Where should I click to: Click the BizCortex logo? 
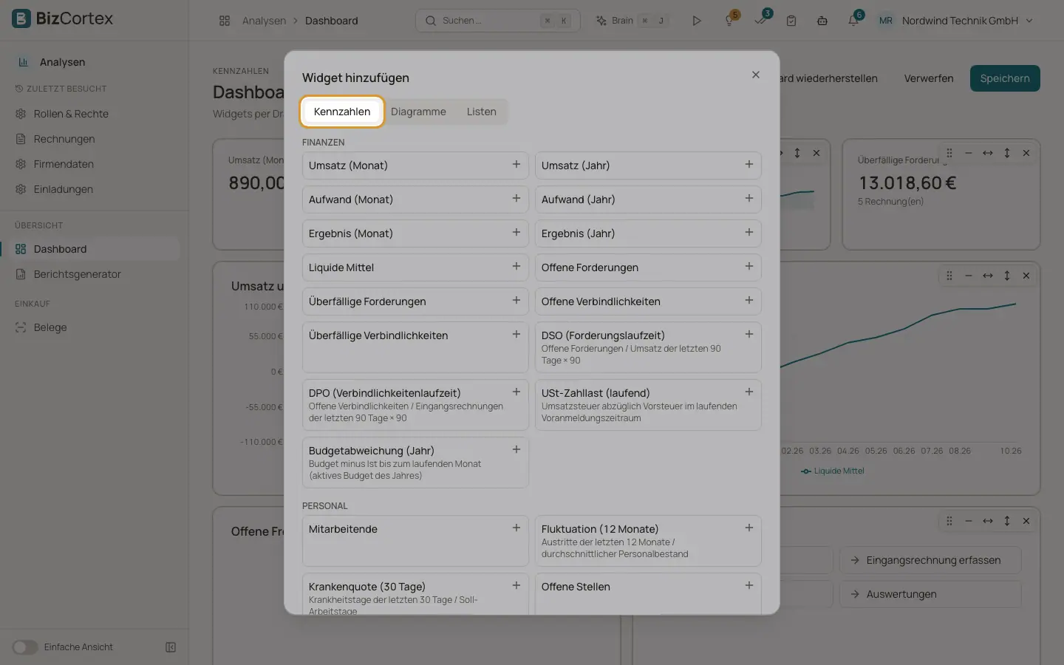63,18
